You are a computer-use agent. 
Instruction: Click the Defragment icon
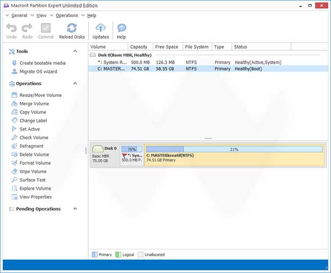14,146
